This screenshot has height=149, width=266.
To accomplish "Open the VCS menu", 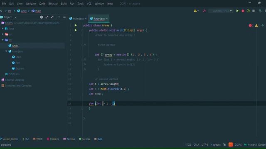I will click(x=89, y=4).
